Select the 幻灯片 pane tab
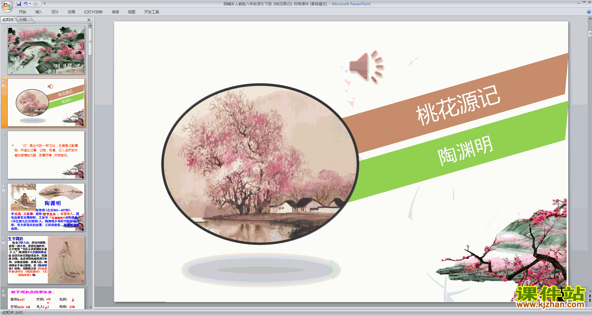 click(8, 20)
